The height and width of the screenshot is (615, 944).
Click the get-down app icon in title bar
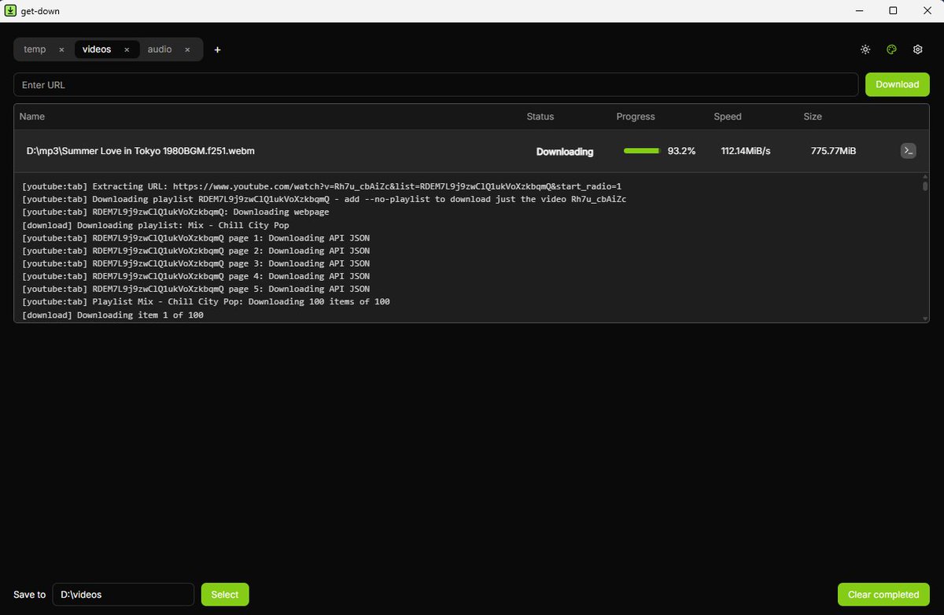point(11,11)
